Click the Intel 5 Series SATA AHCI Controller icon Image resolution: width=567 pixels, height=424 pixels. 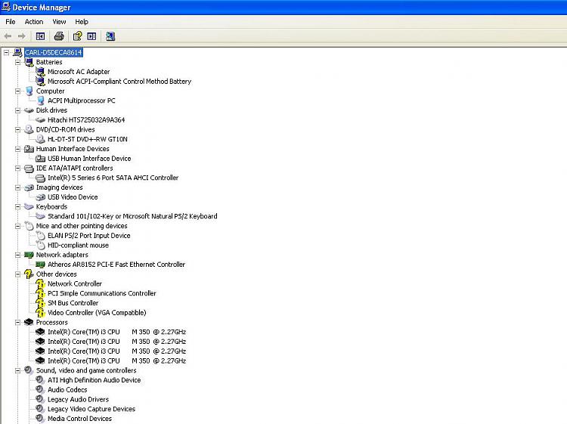(41, 178)
